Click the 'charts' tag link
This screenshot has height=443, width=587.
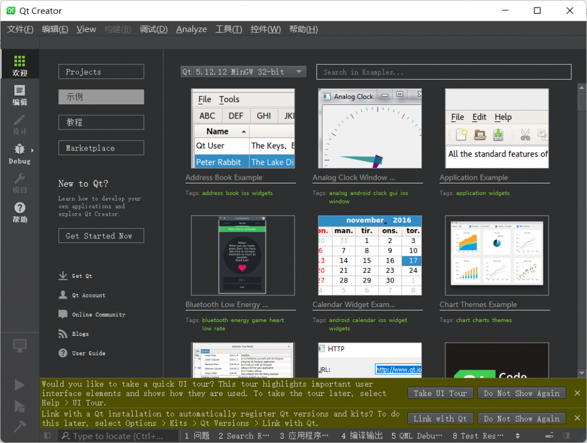[481, 320]
